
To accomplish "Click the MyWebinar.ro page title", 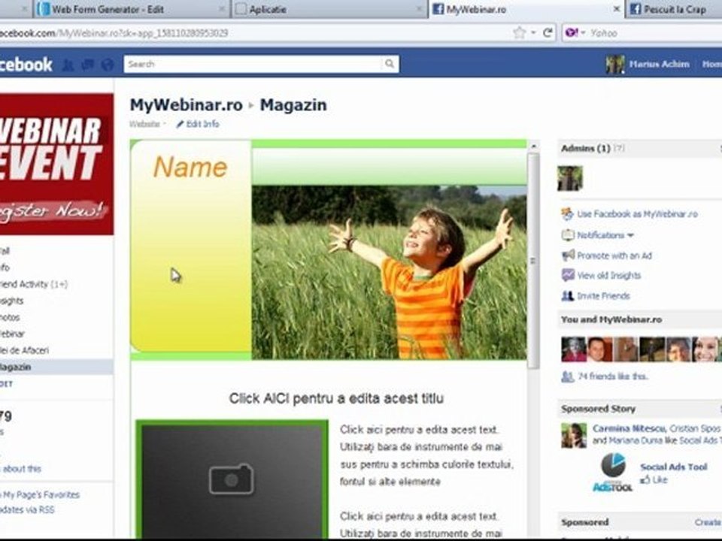I will click(186, 105).
